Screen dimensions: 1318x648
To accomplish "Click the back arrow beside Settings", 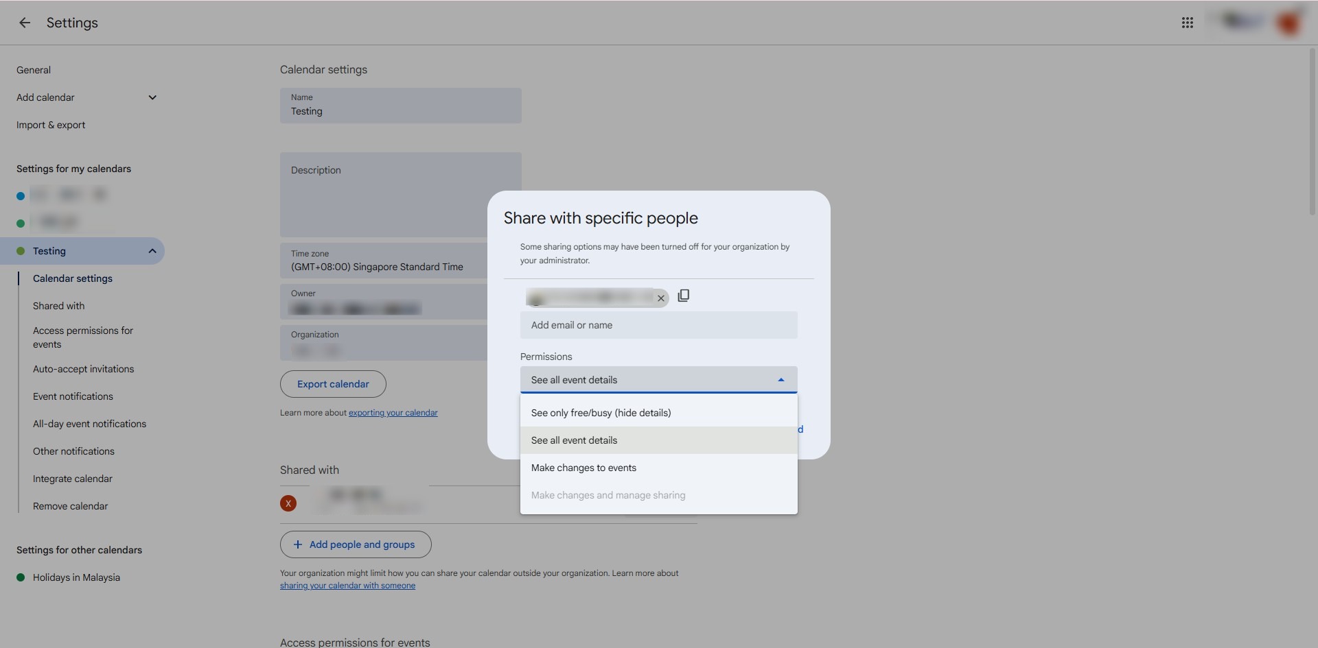I will (x=25, y=23).
